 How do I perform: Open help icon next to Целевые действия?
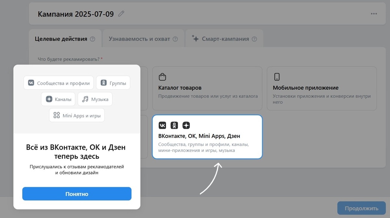point(93,39)
